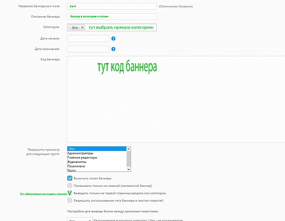
Task: Click the banner description input field
Action: [x=112, y=17]
